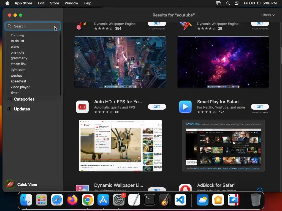Click the vertical scrollbar on right edge
The image size is (282, 211).
[281, 55]
